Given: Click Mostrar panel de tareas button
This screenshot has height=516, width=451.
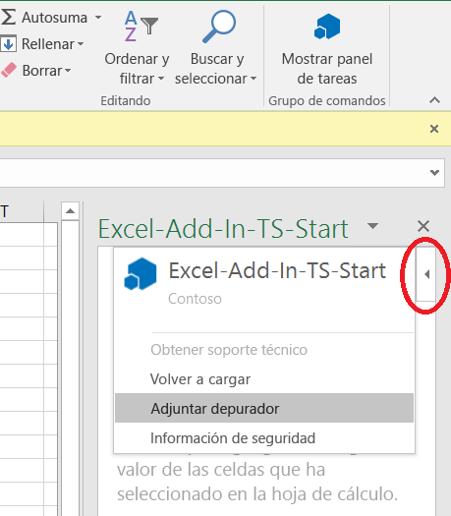Looking at the screenshot, I should (326, 49).
